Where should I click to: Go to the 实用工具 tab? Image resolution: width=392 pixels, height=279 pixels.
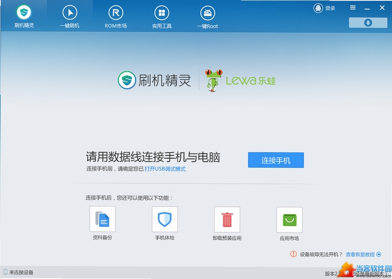point(162,17)
